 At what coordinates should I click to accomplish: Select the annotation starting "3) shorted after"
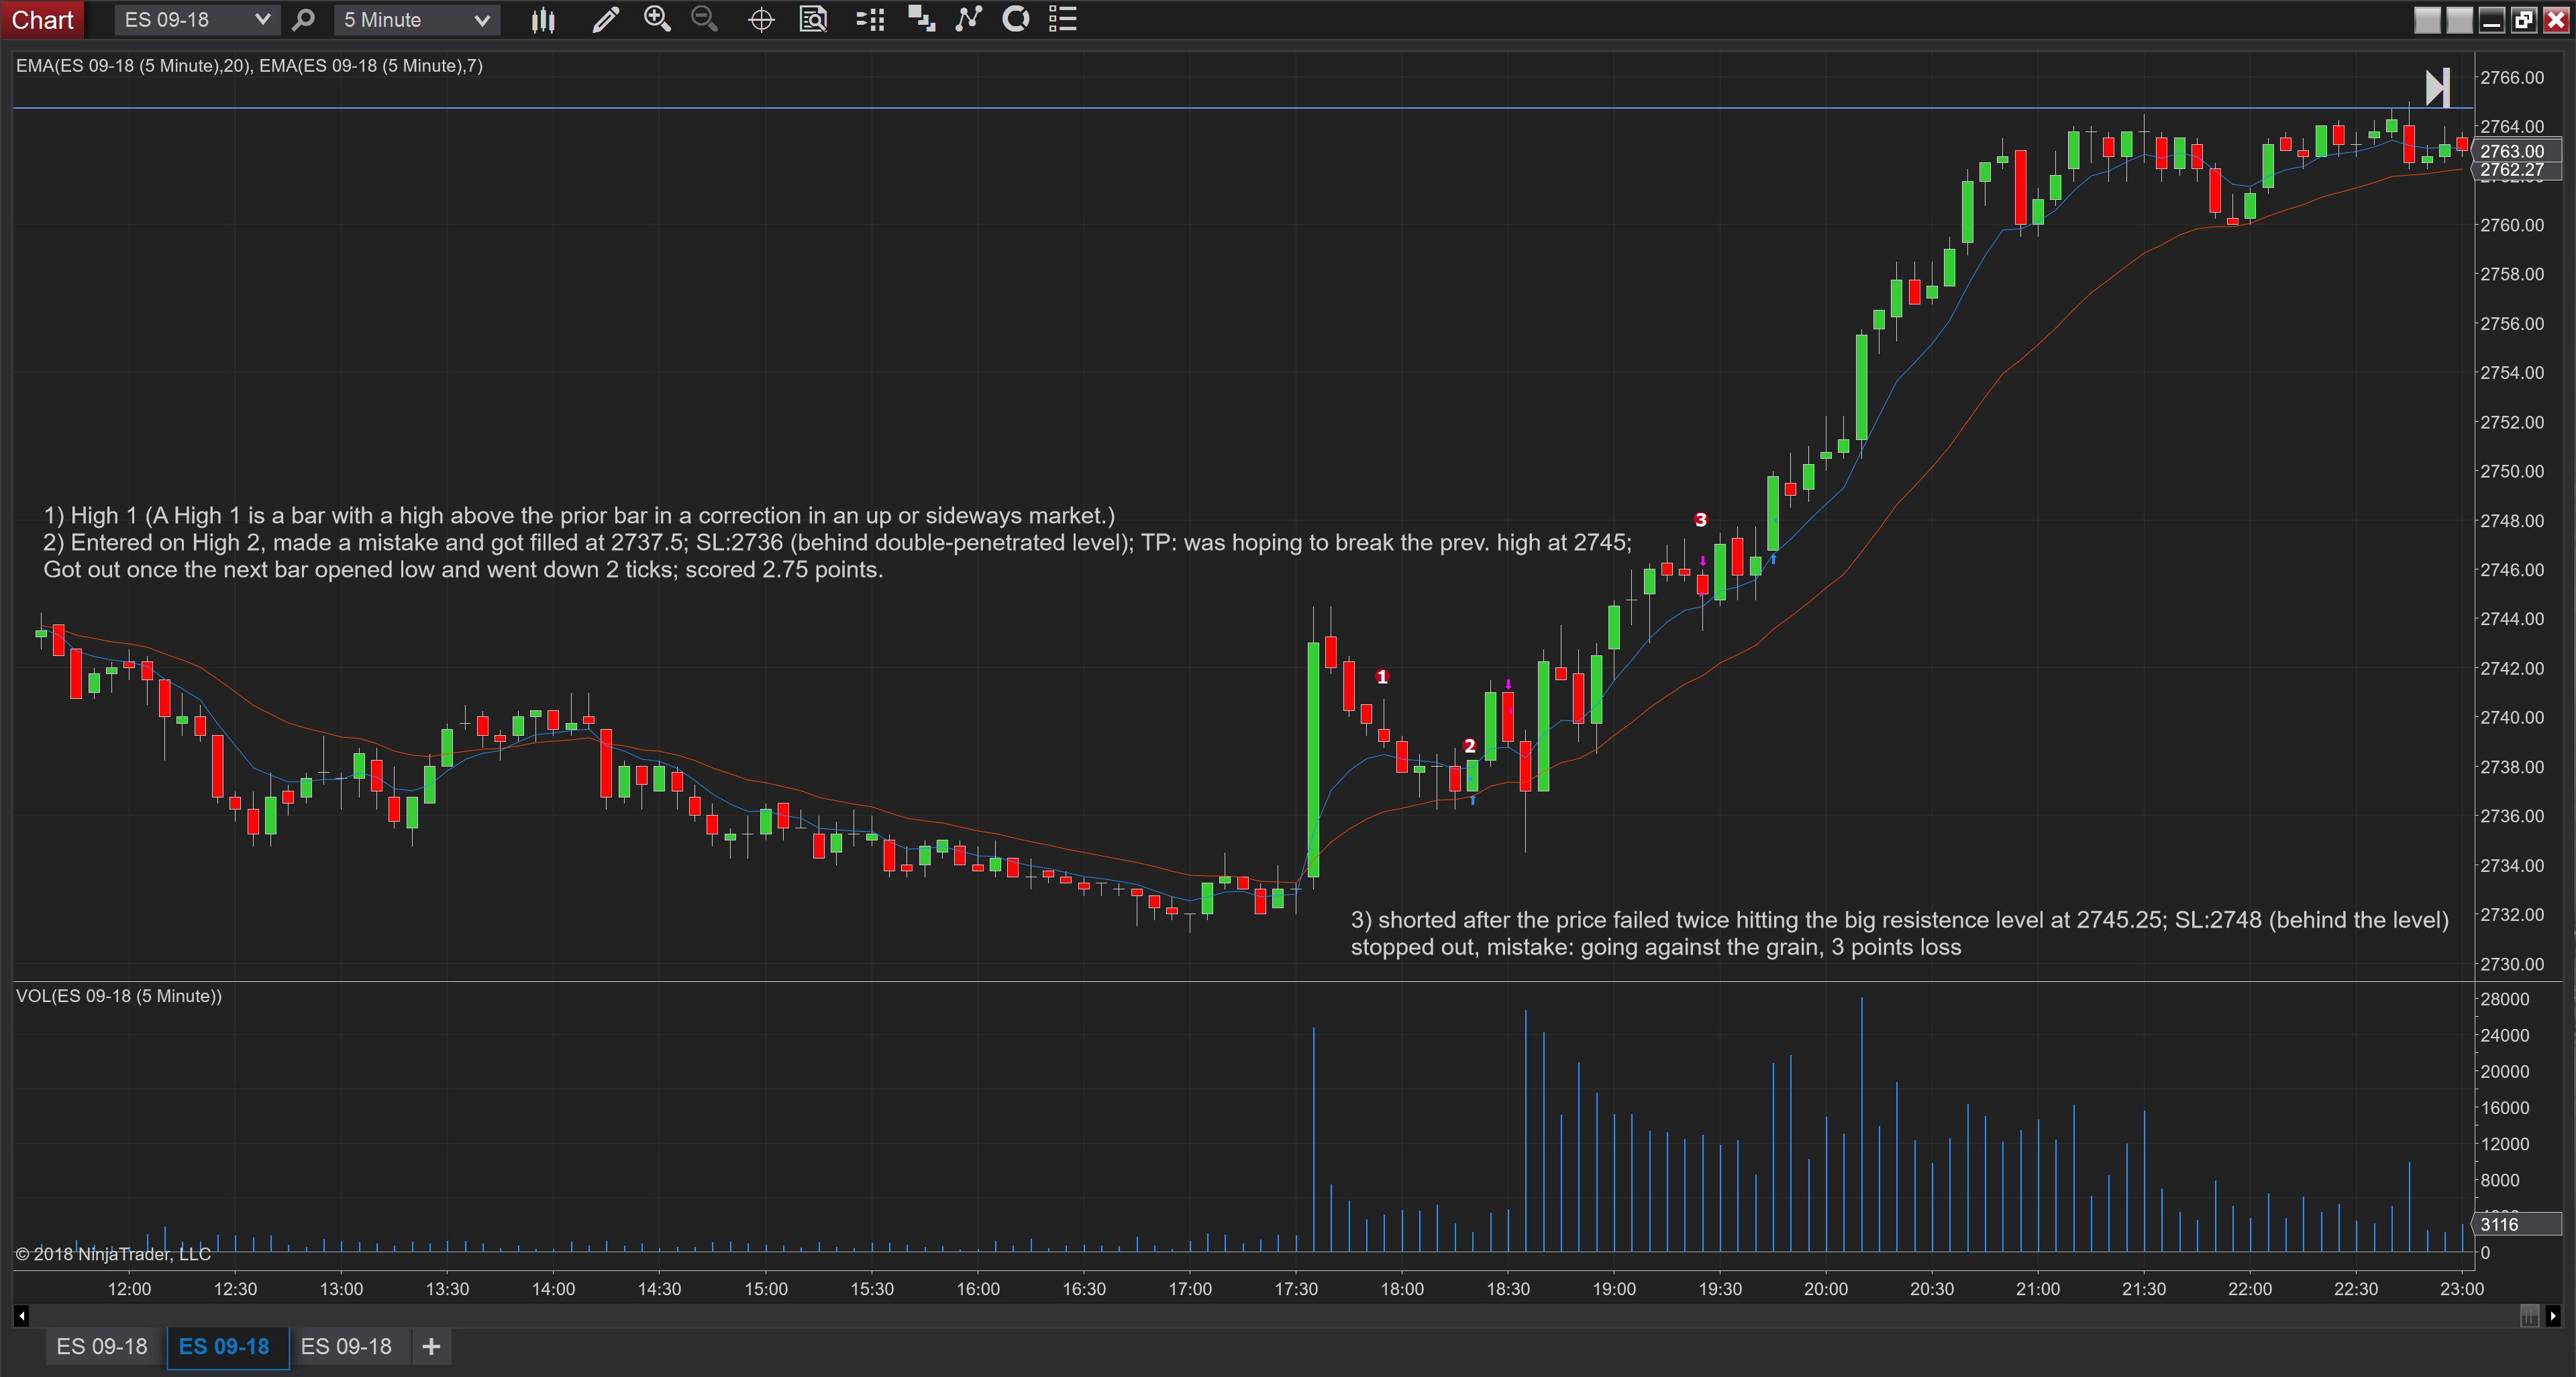coord(1900,920)
